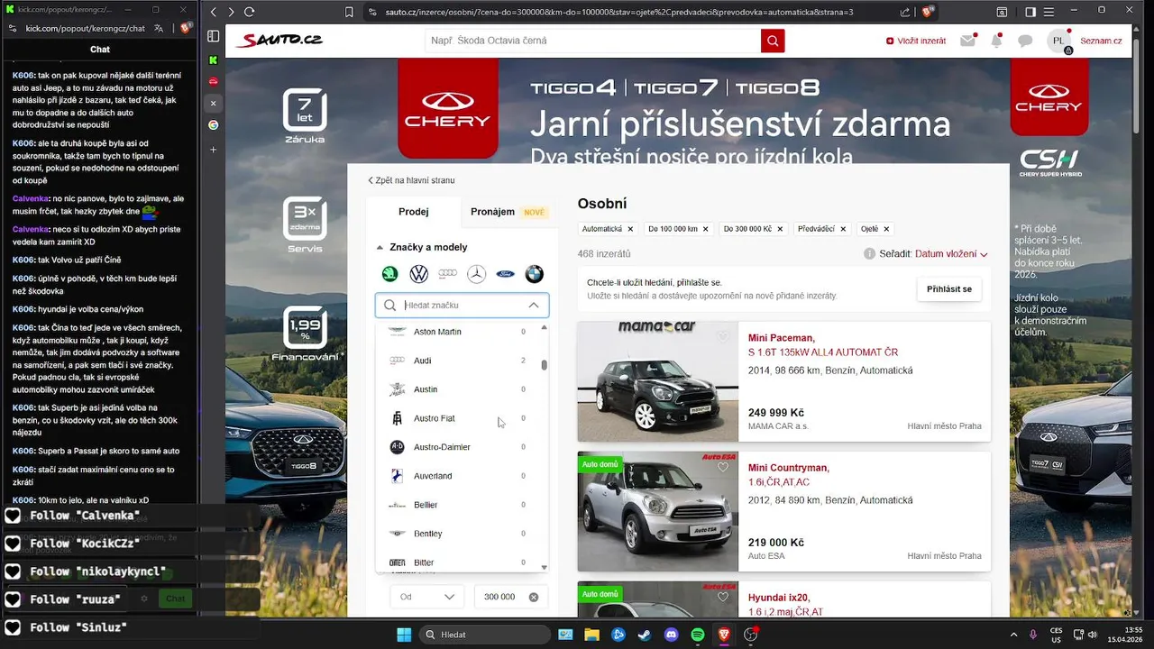Image resolution: width=1154 pixels, height=649 pixels.
Task: Clear the 300 000 price value
Action: [534, 597]
